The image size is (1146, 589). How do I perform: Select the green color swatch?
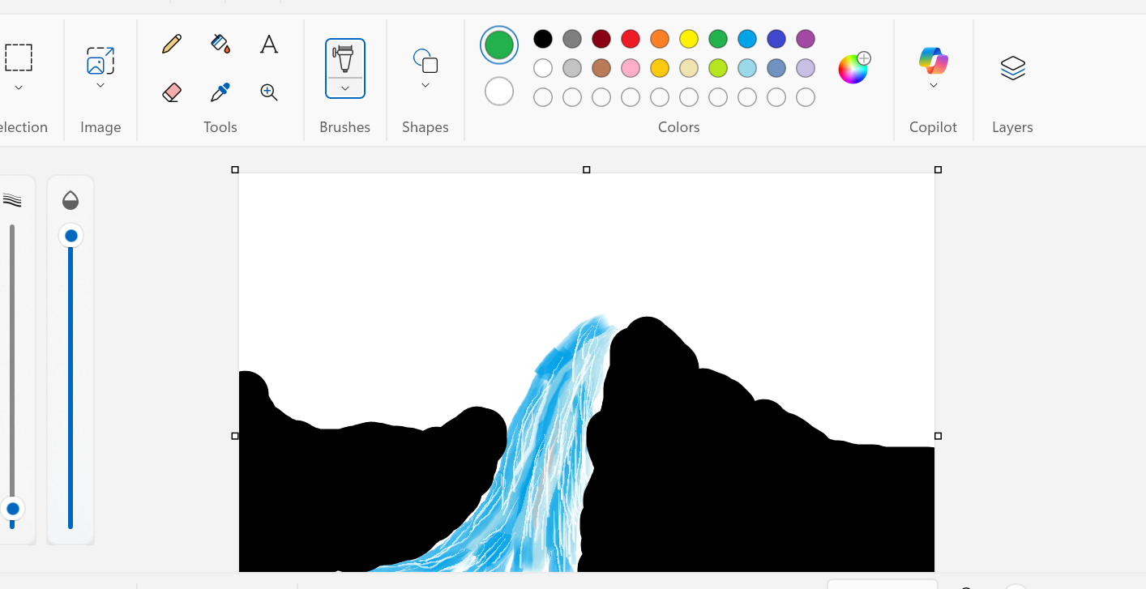717,38
